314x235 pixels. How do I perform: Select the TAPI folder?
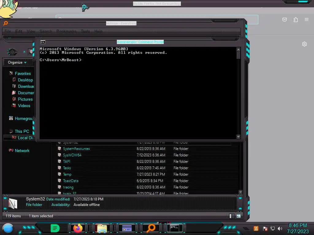pos(67,162)
